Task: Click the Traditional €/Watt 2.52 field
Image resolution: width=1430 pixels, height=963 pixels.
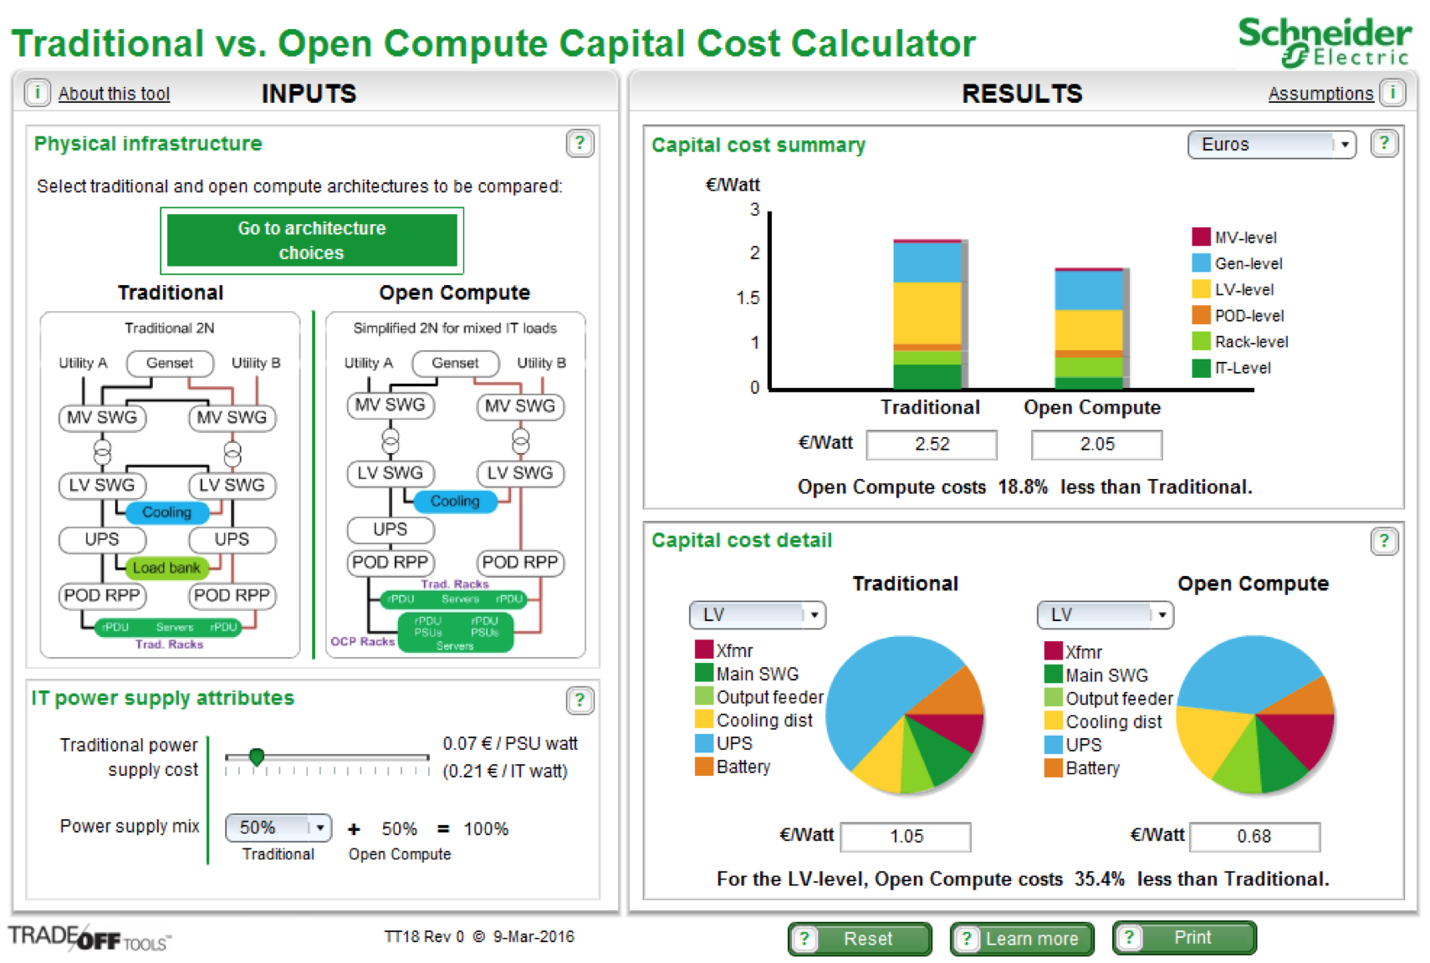Action: tap(931, 444)
